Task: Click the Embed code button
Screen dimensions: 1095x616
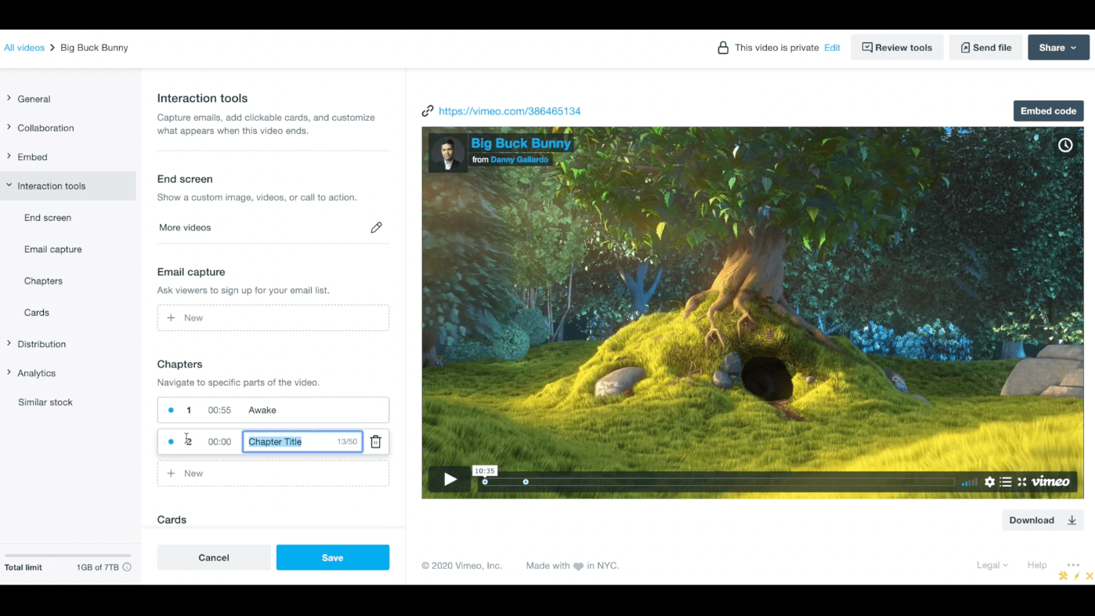Action: pyautogui.click(x=1048, y=111)
